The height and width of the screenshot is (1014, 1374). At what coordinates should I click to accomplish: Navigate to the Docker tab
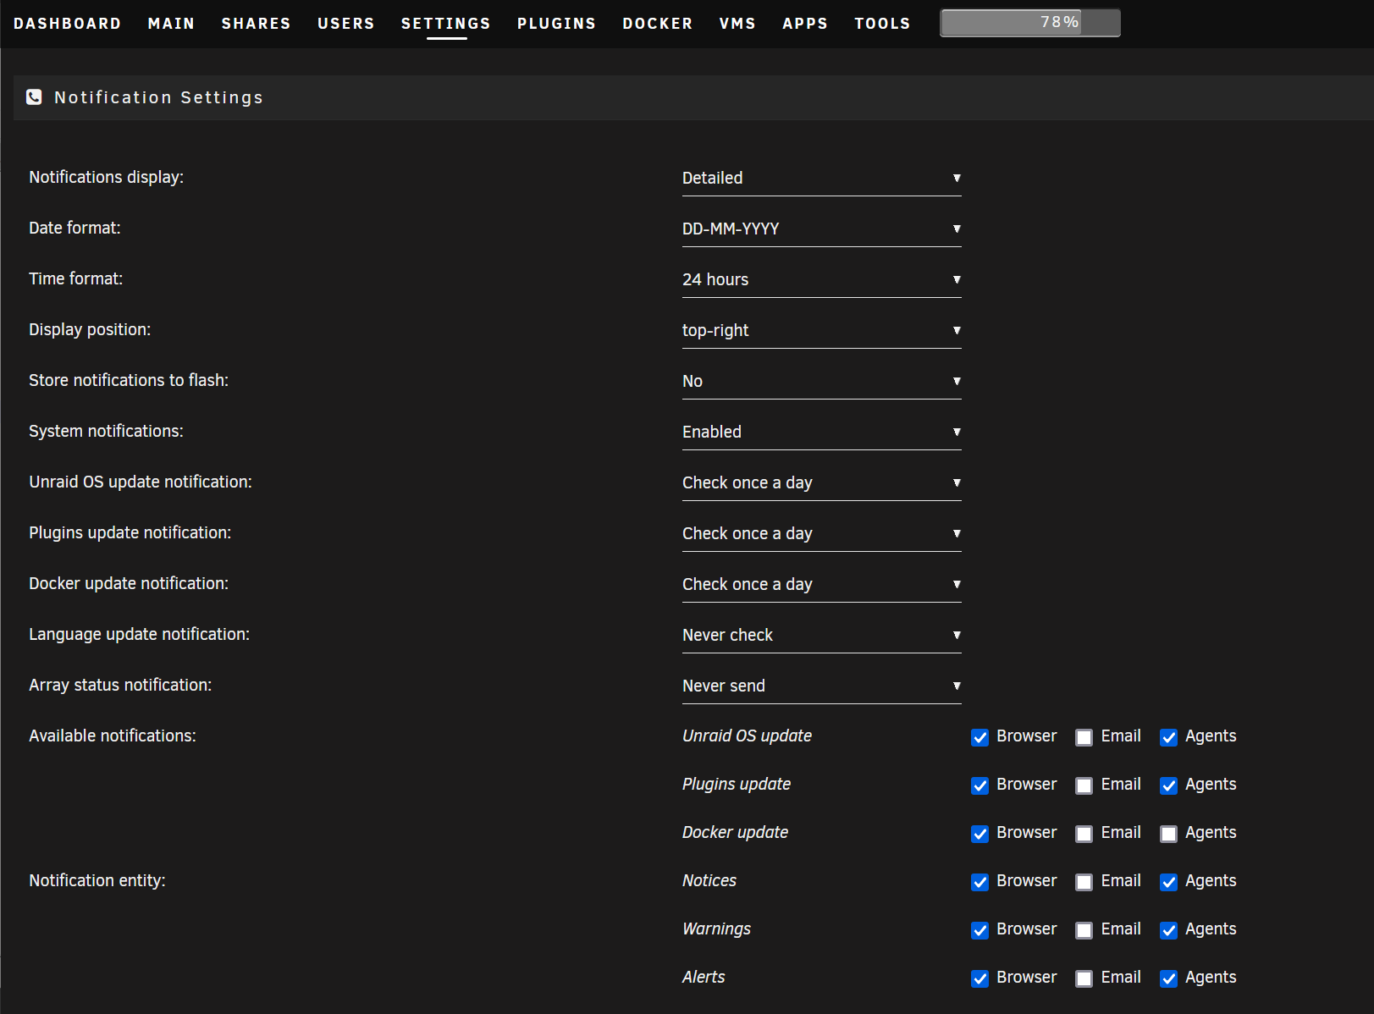click(658, 24)
